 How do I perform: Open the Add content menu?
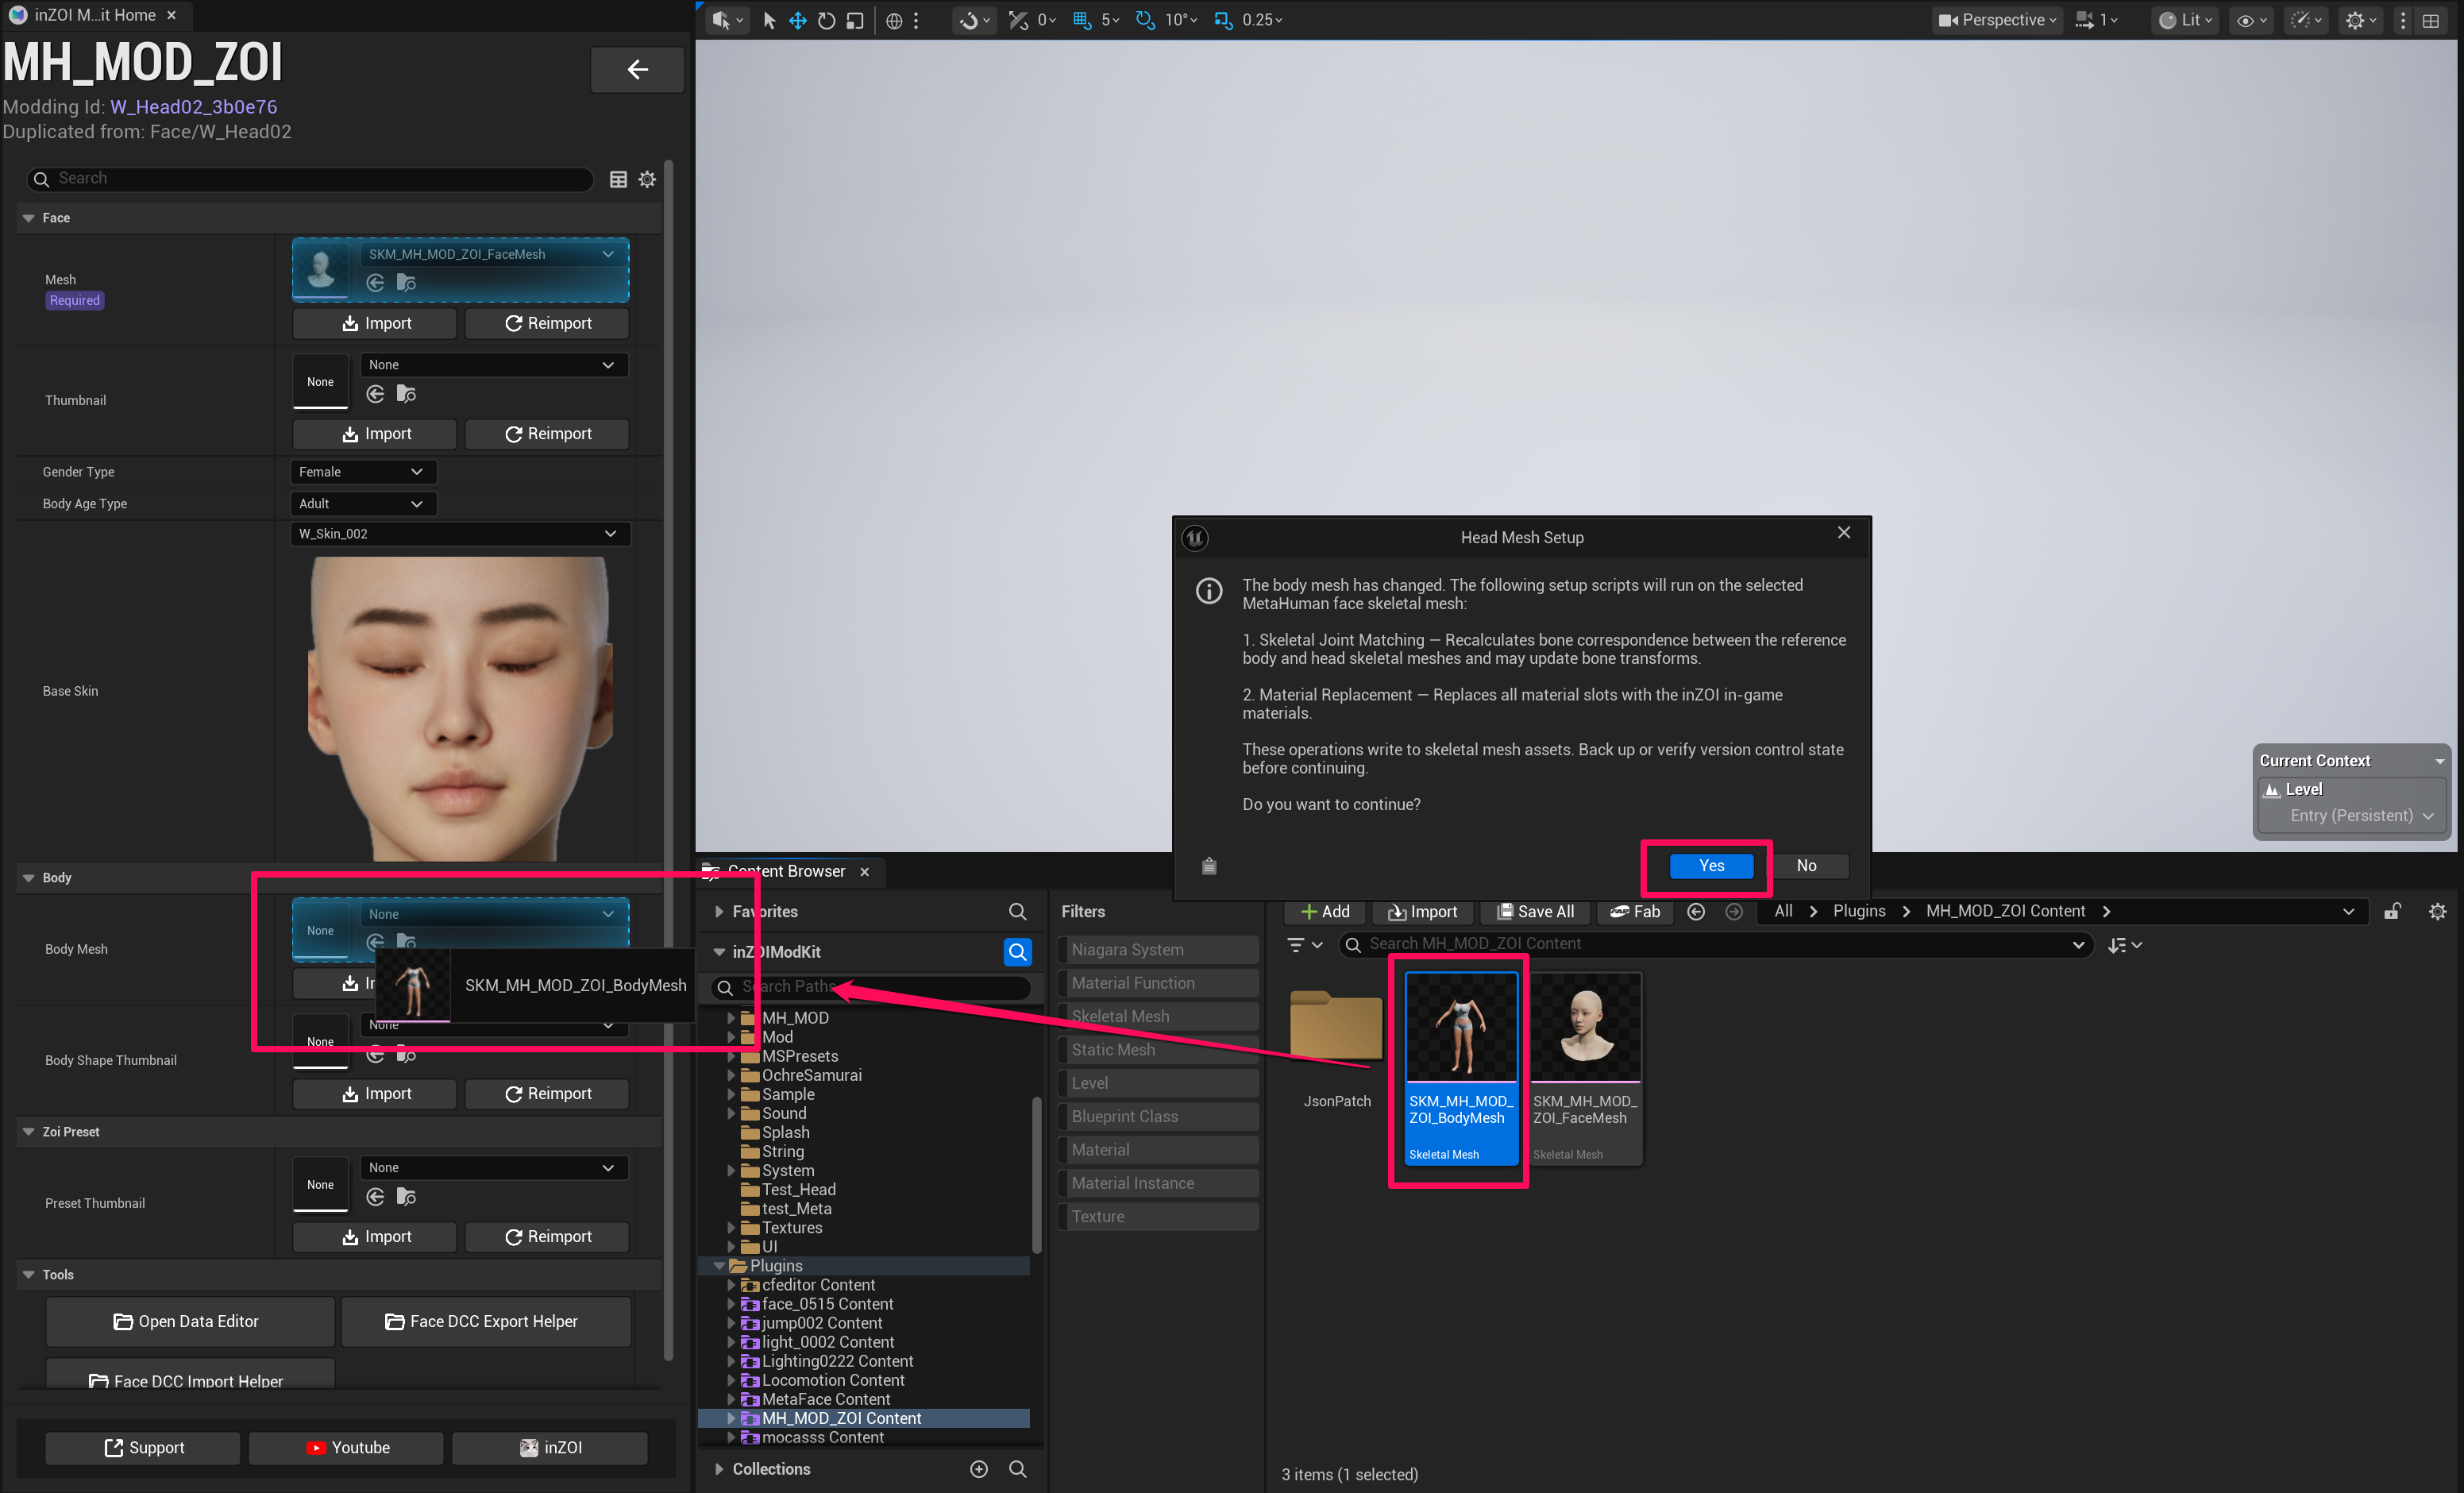pyautogui.click(x=1325, y=911)
